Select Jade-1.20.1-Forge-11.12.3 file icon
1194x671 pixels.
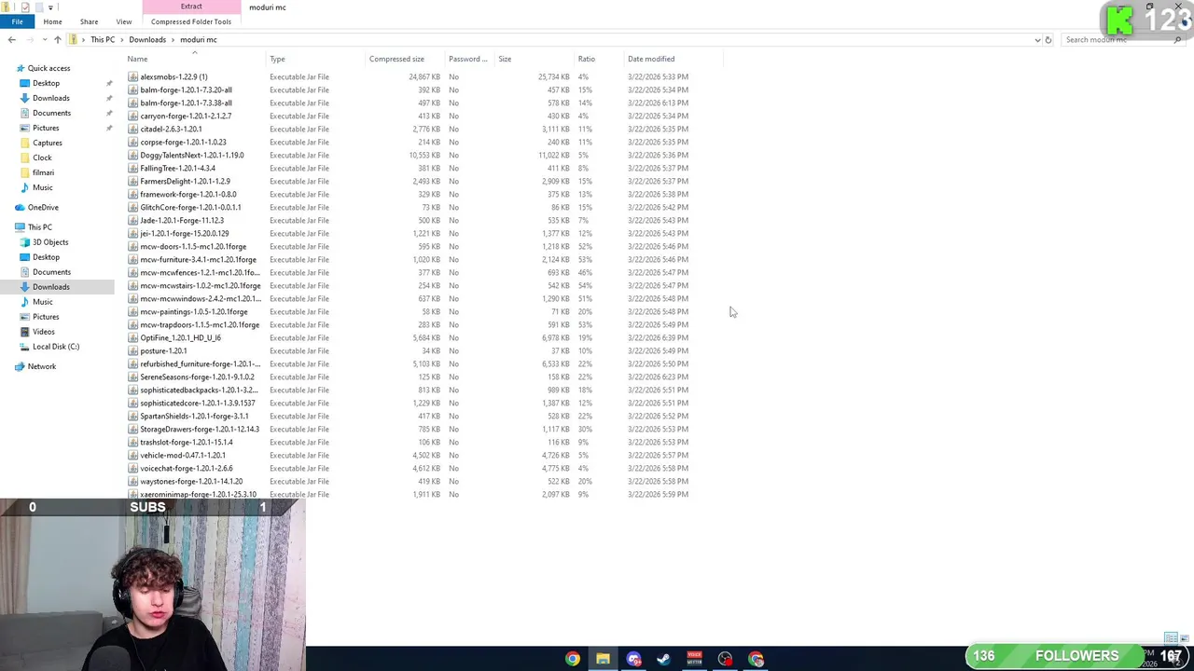click(133, 220)
